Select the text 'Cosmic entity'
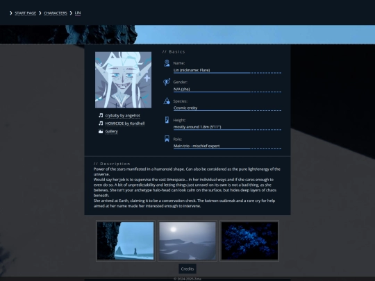This screenshot has height=281, width=375. [185, 108]
